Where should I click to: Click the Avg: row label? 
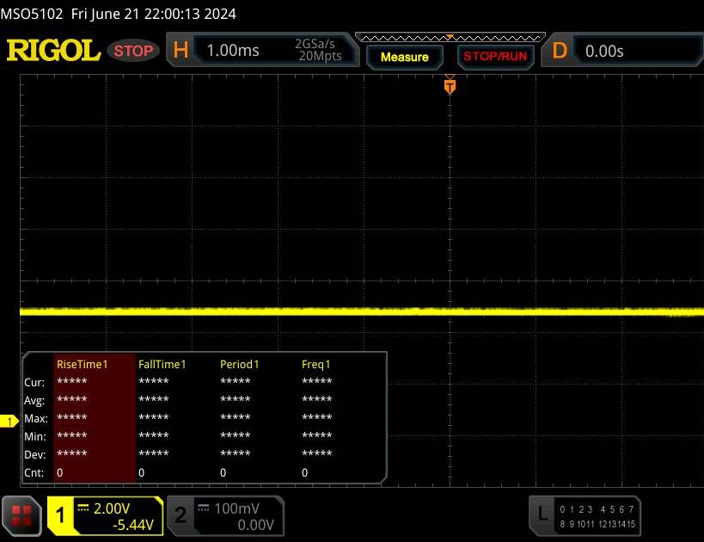click(x=34, y=400)
